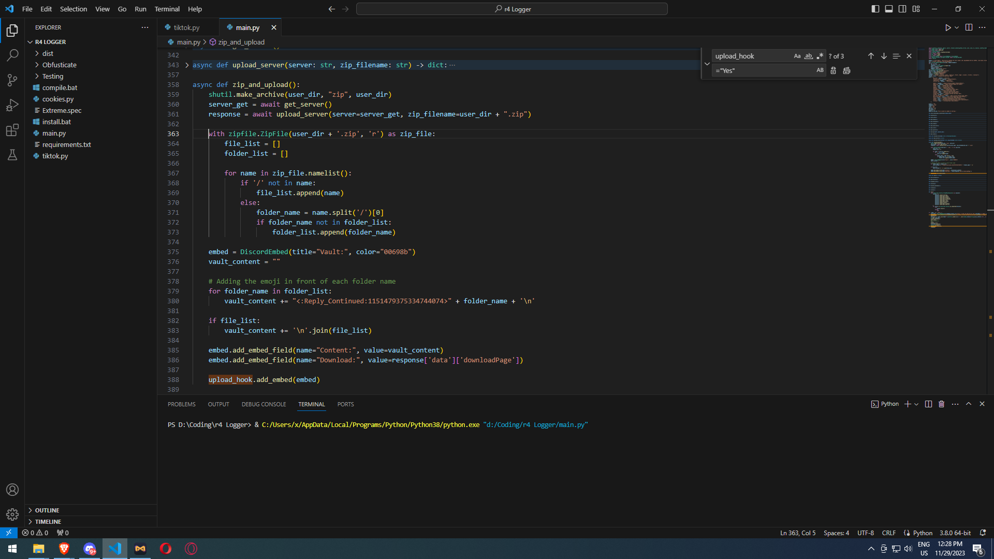Expand the OUTLINE section
The width and height of the screenshot is (994, 559).
(47, 510)
